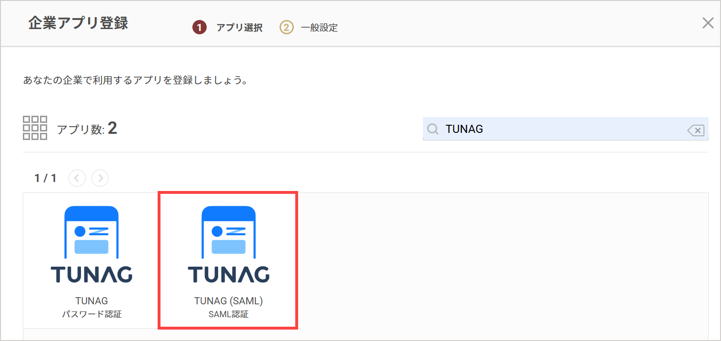Clear the TUNAG search text
Image resolution: width=721 pixels, height=341 pixels.
tap(696, 130)
